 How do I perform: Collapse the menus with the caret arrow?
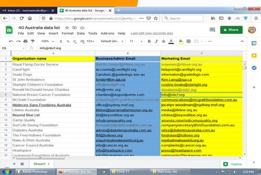242,41
